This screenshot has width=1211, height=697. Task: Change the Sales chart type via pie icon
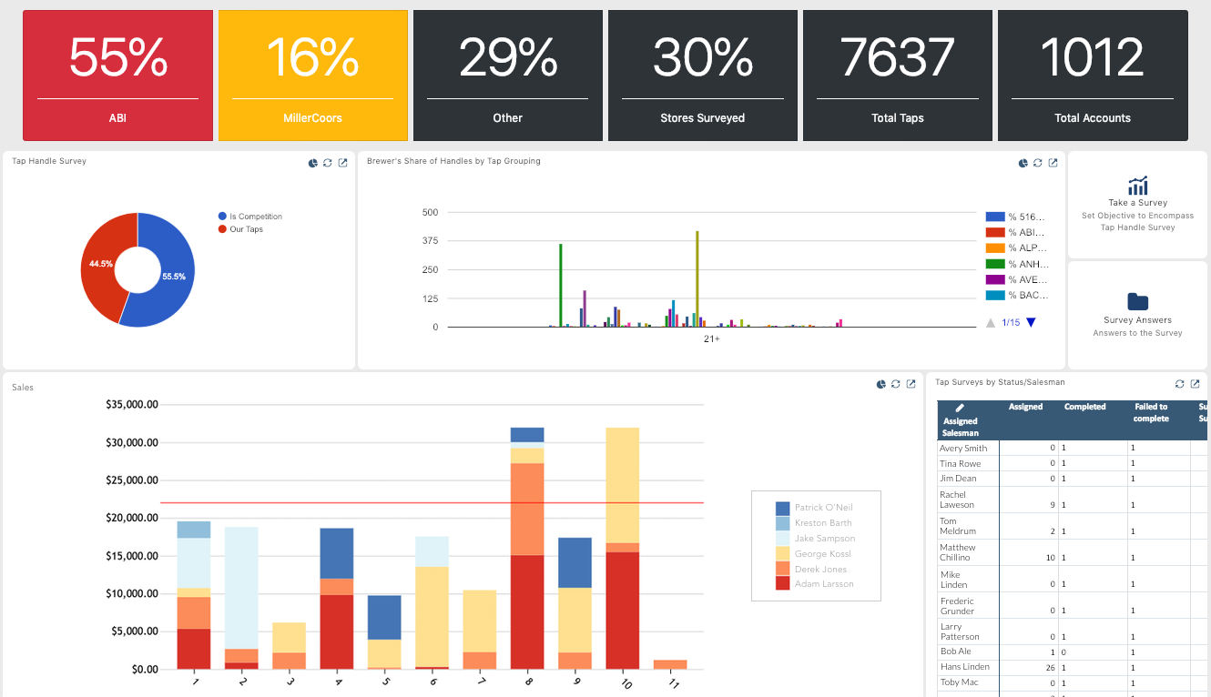[880, 384]
